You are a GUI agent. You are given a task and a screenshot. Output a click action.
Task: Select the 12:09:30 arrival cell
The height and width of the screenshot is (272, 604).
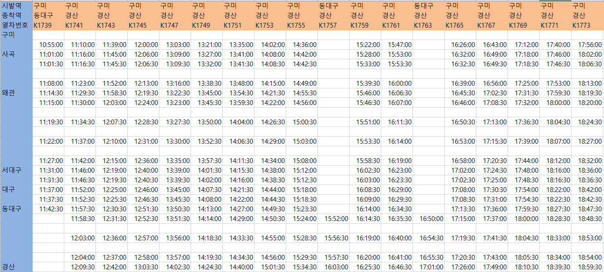(80, 267)
